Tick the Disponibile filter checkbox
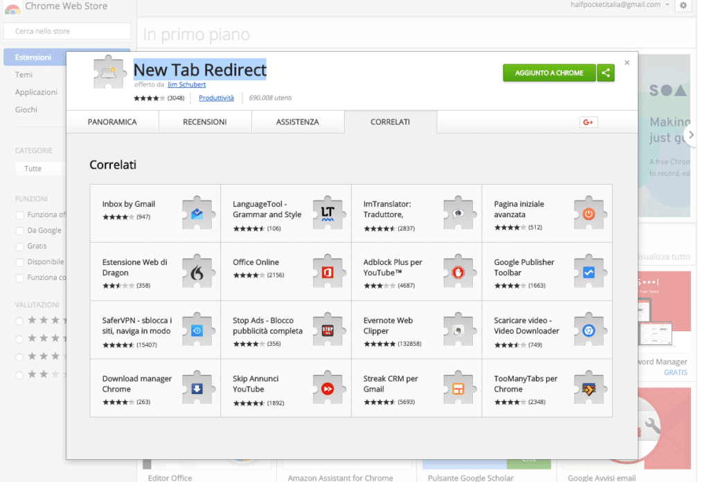 click(x=19, y=263)
